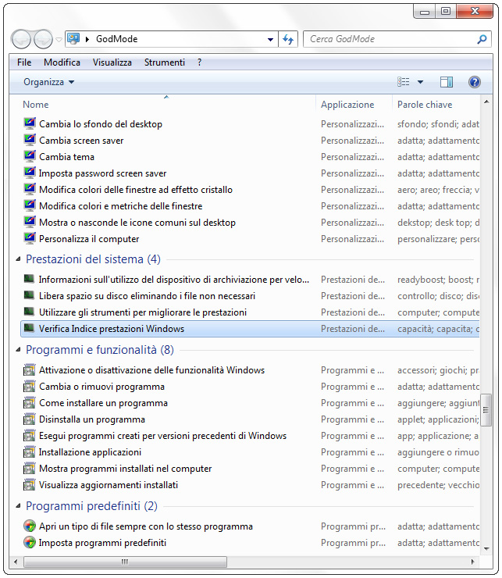Open the help question mark icon in toolbar

point(475,82)
